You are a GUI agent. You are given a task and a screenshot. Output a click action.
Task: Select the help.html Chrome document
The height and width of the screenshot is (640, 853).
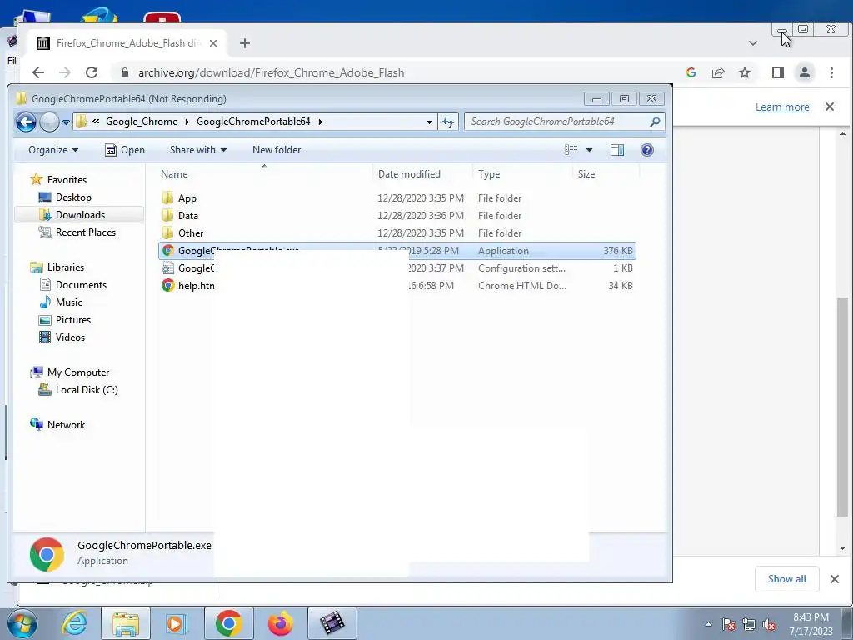pos(397,286)
